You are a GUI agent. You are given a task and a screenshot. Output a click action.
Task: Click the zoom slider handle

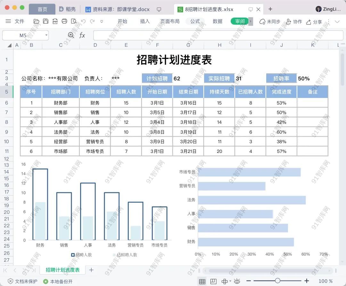tap(277, 281)
